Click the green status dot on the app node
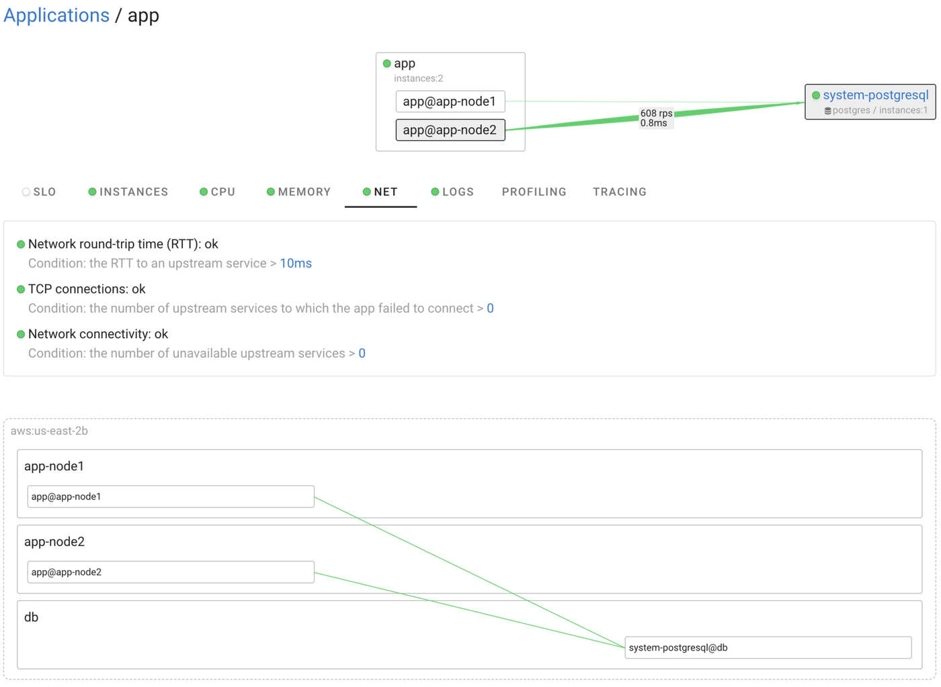941x687 pixels. 387,63
